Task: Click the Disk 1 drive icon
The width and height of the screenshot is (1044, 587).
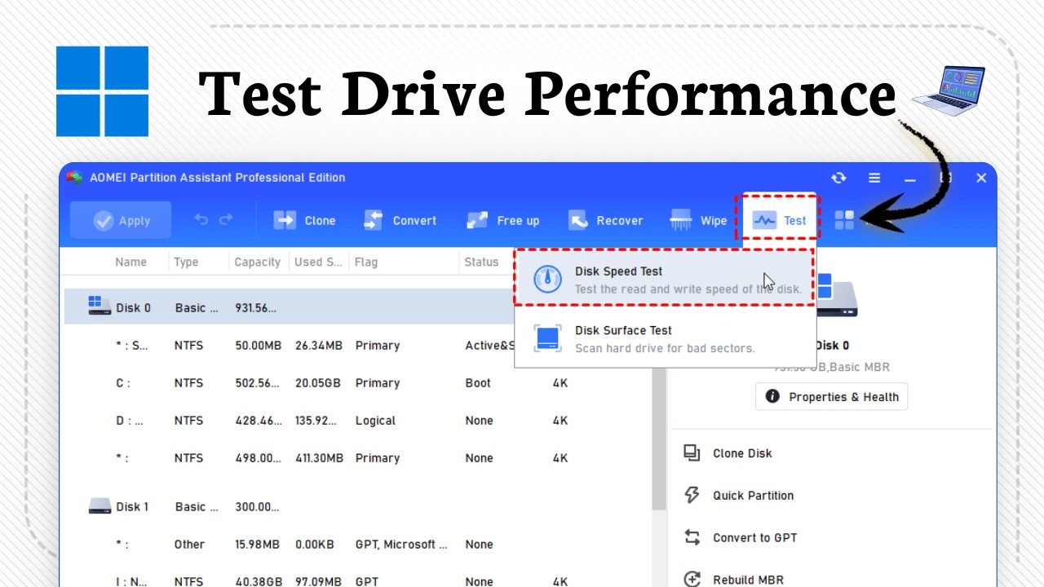Action: click(100, 506)
